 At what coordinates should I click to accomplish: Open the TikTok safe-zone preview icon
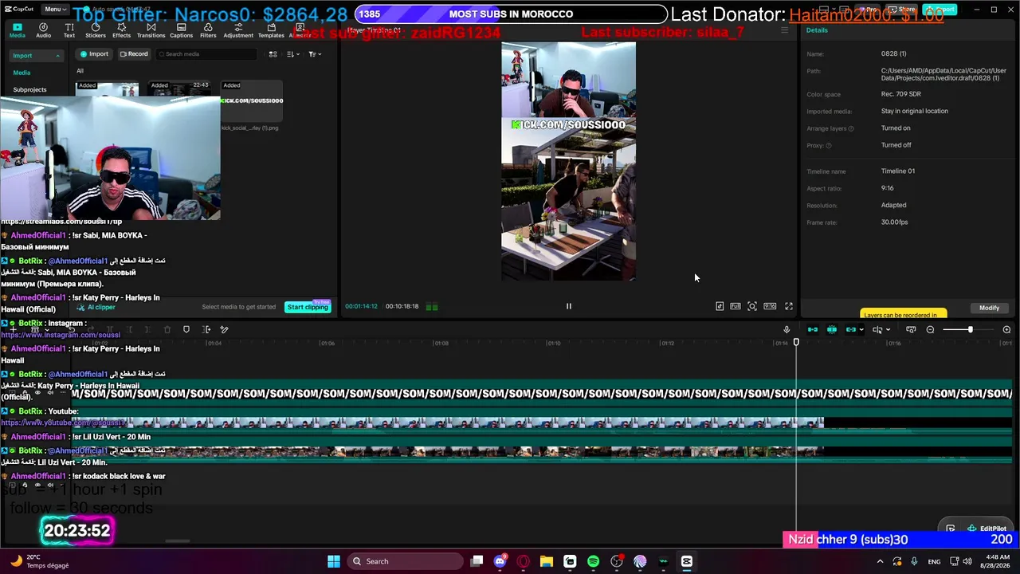(x=720, y=306)
